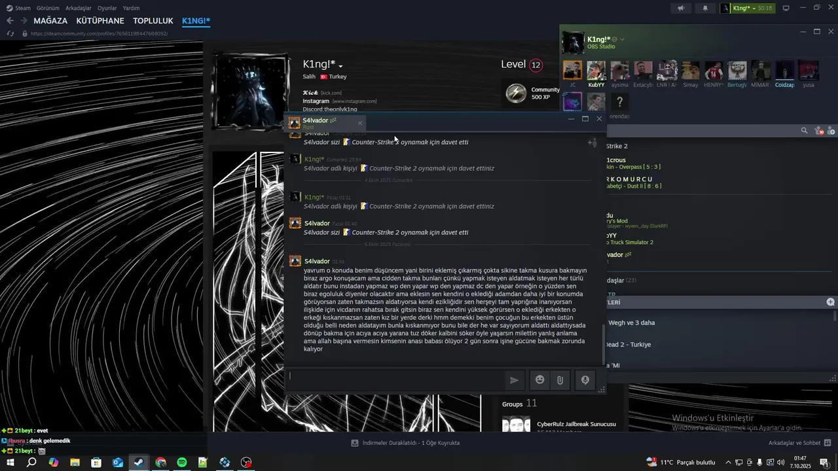Open Coldzap favorite friend avatar
The width and height of the screenshot is (838, 471).
(x=784, y=71)
